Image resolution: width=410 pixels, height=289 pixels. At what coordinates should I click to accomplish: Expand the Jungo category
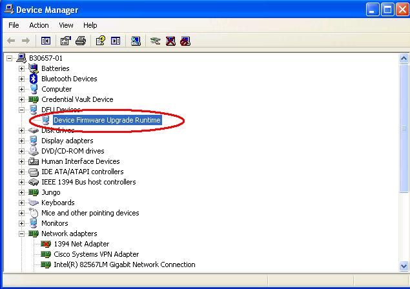coord(21,193)
